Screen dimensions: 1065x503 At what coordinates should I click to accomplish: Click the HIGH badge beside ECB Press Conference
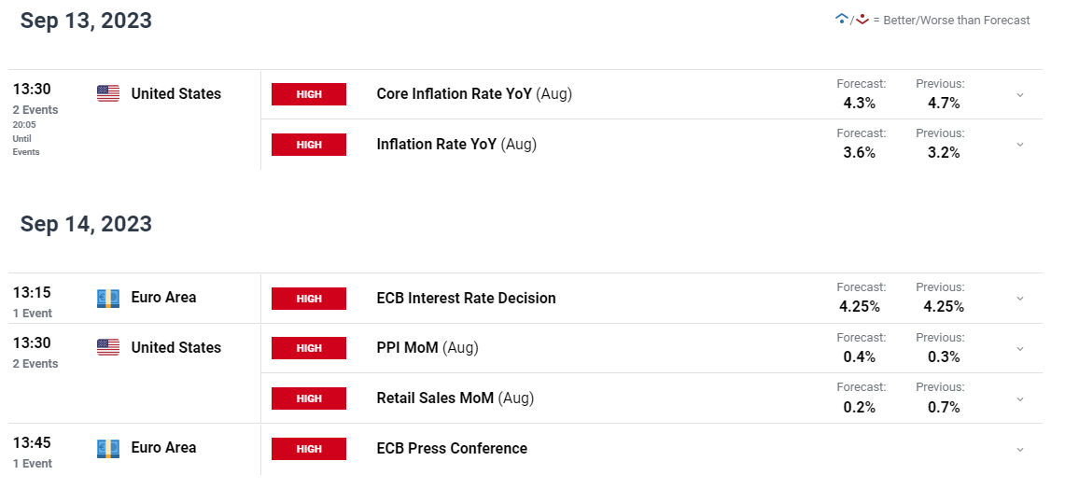click(309, 449)
